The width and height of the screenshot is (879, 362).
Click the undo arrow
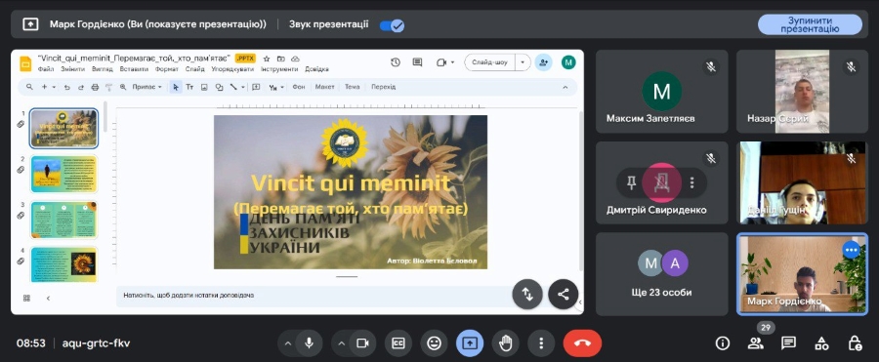[x=66, y=87]
